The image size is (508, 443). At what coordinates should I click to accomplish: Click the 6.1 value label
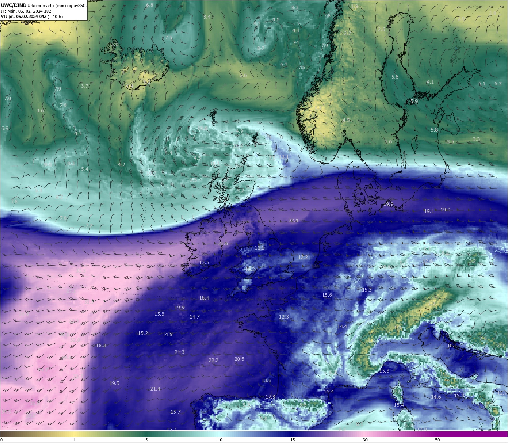coord(482,84)
